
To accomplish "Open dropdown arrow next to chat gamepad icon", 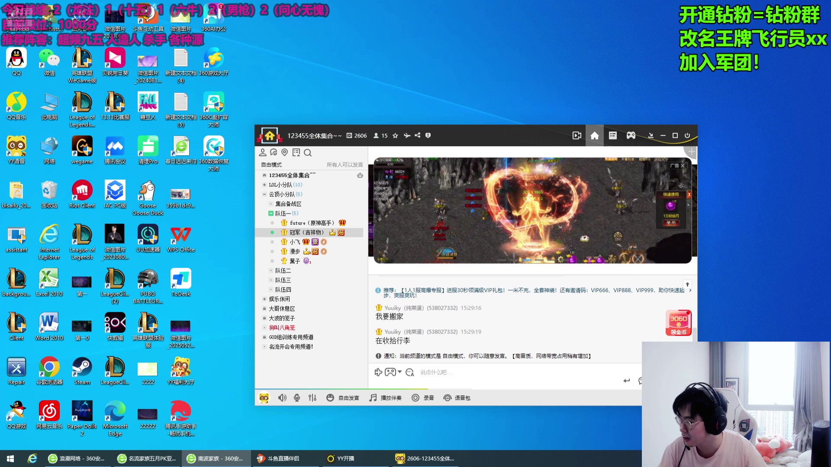I will coord(399,372).
